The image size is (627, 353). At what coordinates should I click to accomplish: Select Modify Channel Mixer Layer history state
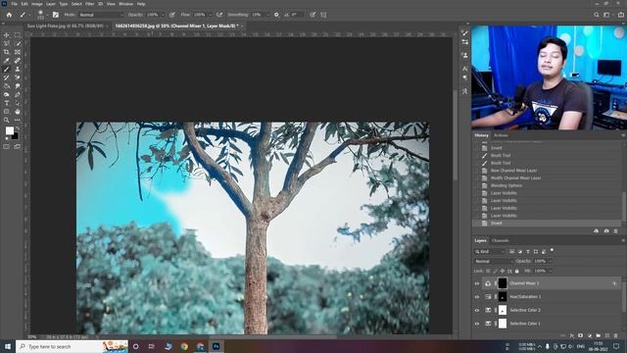pyautogui.click(x=515, y=178)
